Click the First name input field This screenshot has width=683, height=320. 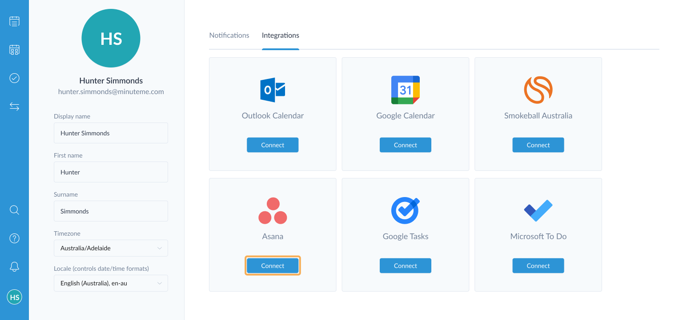click(111, 172)
